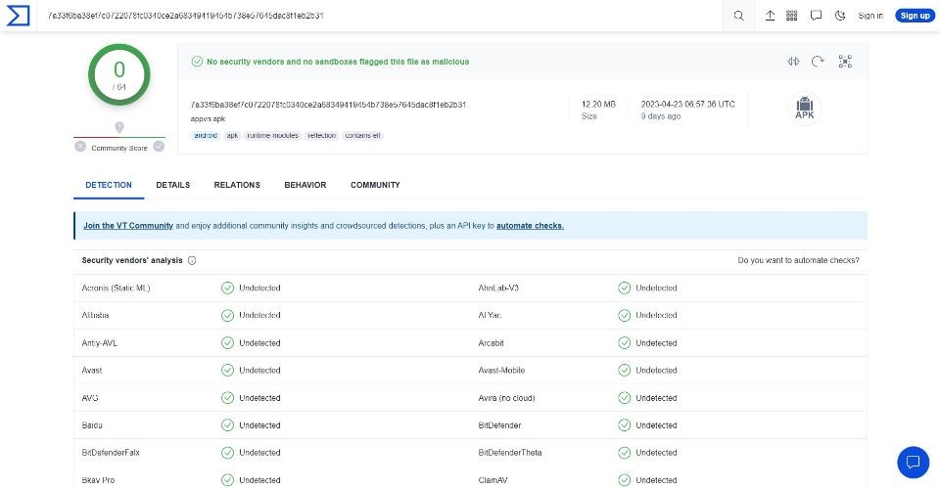Image resolution: width=940 pixels, height=489 pixels.
Task: Click the Undetected check icon for AhnLab-V3
Action: (x=624, y=288)
